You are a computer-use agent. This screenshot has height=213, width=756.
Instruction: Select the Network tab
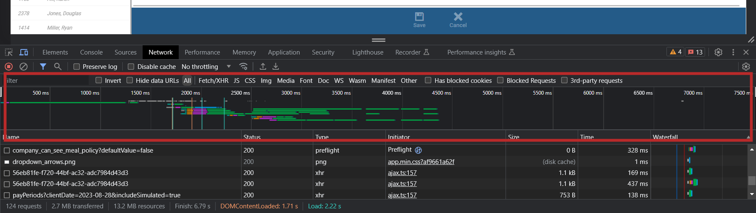coord(160,52)
